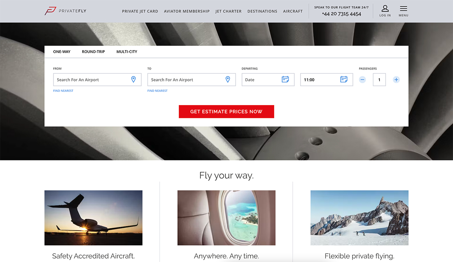This screenshot has width=453, height=262.
Task: Switch to the Multi-City tab
Action: 126,51
